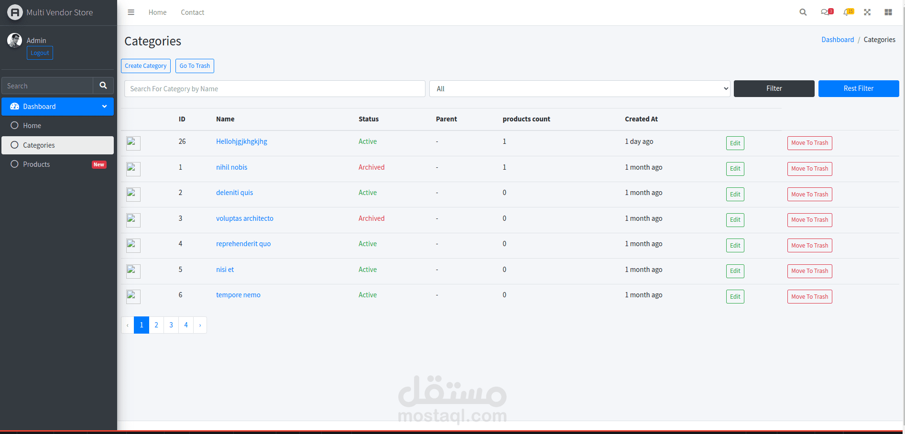Viewport: 905px width, 434px height.
Task: Open the voluptas architecto category link
Action: 245,218
